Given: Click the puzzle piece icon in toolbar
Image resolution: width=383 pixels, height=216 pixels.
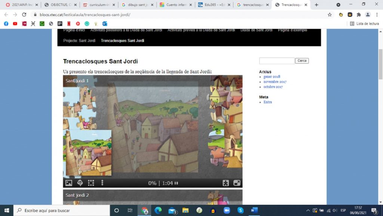Looking at the screenshot, I should coord(226,183).
